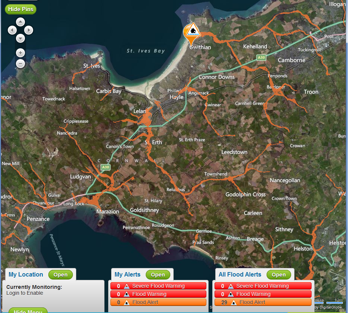Pan the map upward
The width and height of the screenshot is (348, 313).
[20, 22]
